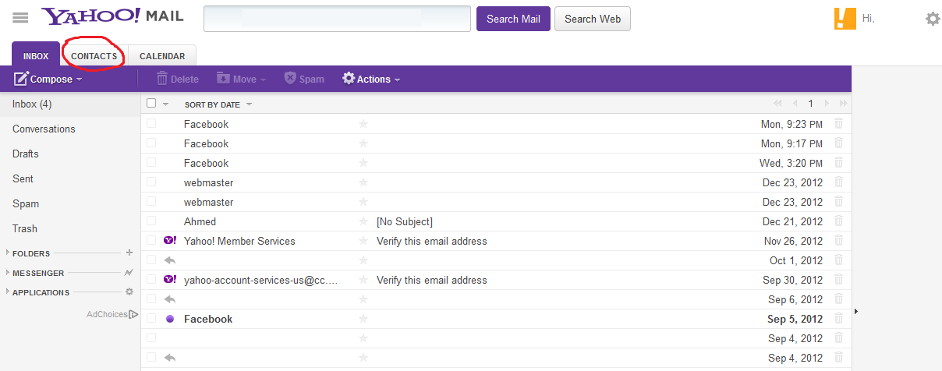Switch to the Contacts tab
Viewport: 942px width, 371px height.
[x=94, y=56]
